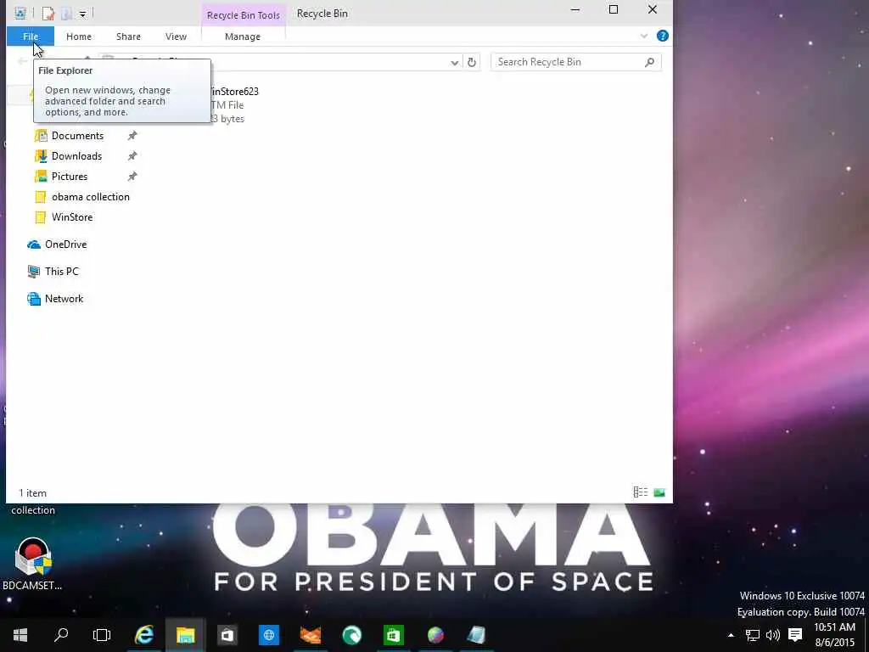Select the WinStore623 file in Recycle Bin

[x=234, y=104]
